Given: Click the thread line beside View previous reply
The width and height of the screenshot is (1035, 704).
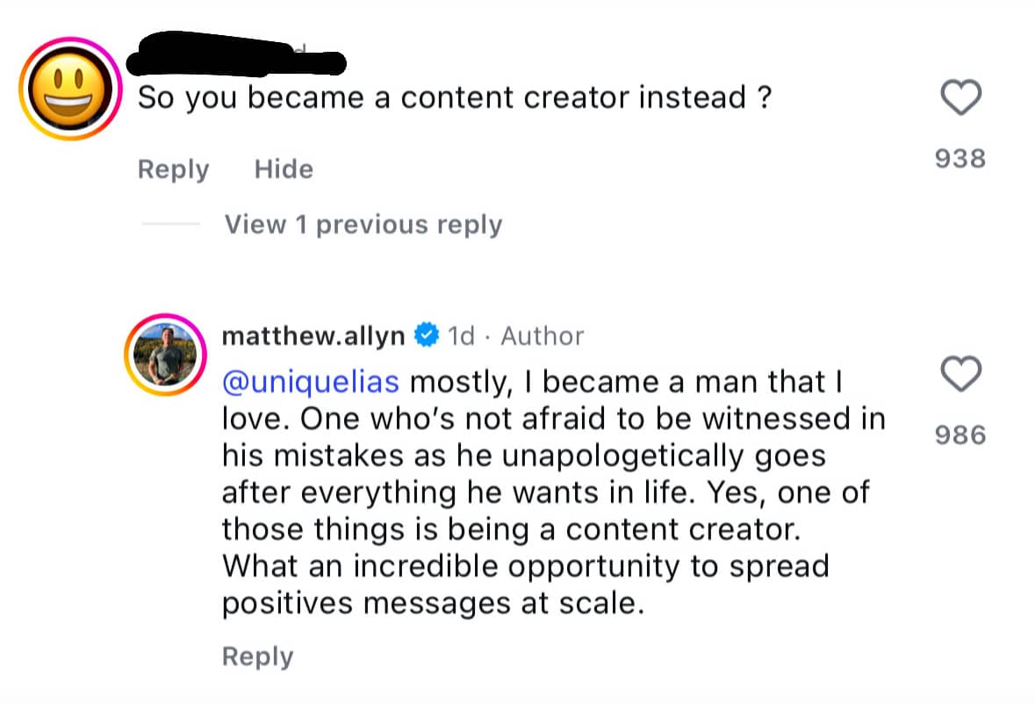Looking at the screenshot, I should coord(171,225).
